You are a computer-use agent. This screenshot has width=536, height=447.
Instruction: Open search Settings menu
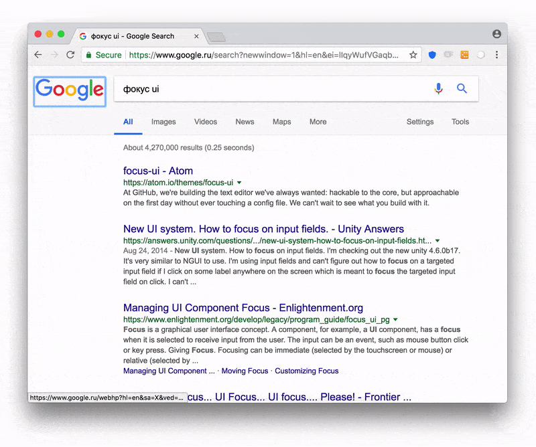(420, 122)
